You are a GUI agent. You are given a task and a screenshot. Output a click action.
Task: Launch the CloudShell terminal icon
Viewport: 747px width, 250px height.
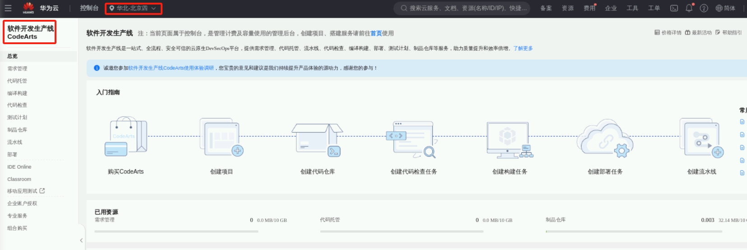coord(674,8)
